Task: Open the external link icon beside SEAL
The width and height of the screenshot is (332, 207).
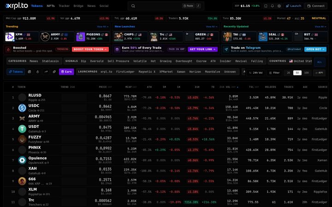Action: click(279, 34)
